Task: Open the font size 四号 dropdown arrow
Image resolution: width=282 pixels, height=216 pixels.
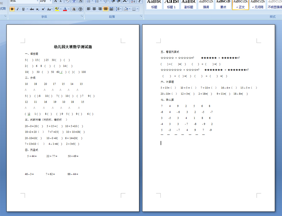Action: click(x=50, y=1)
